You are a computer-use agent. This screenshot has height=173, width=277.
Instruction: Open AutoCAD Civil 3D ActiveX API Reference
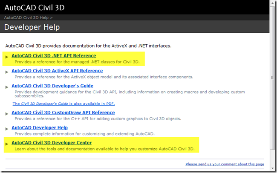(57, 71)
